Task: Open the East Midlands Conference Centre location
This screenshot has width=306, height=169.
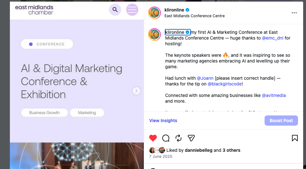Action: (194, 16)
